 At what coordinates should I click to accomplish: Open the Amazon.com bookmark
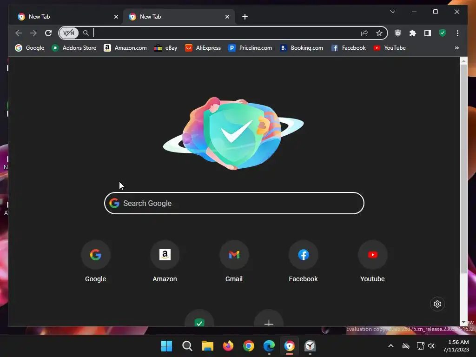point(125,48)
